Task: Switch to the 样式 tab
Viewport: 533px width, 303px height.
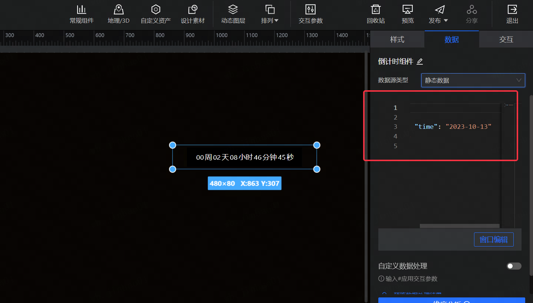Action: [397, 39]
